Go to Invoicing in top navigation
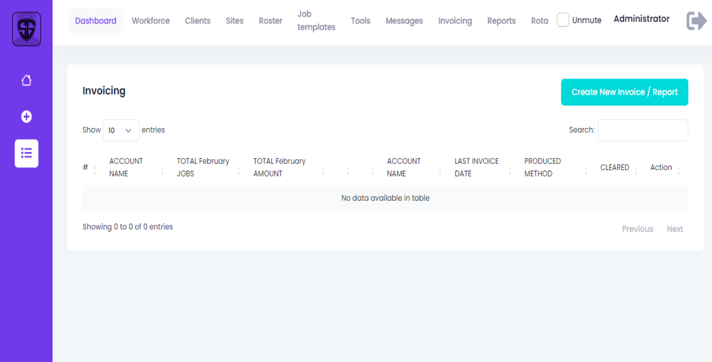Viewport: 712px width, 362px height. click(x=455, y=21)
